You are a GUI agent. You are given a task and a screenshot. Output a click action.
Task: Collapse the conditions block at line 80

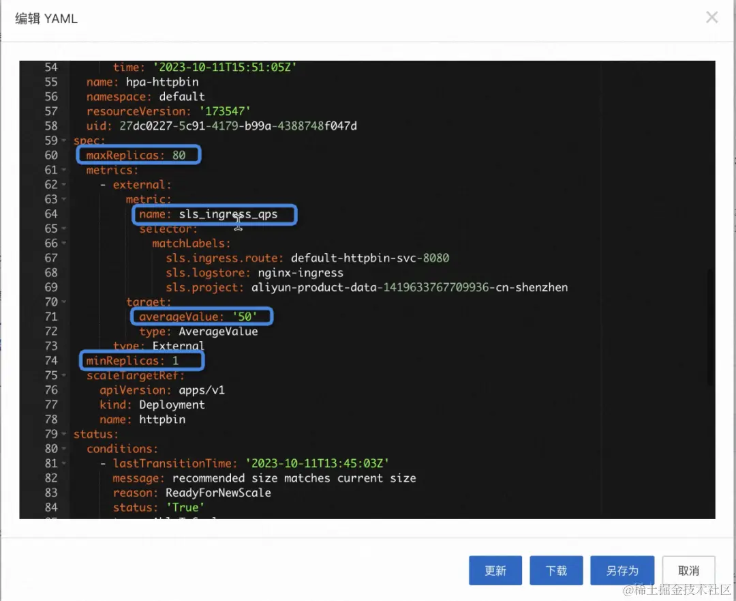64,448
